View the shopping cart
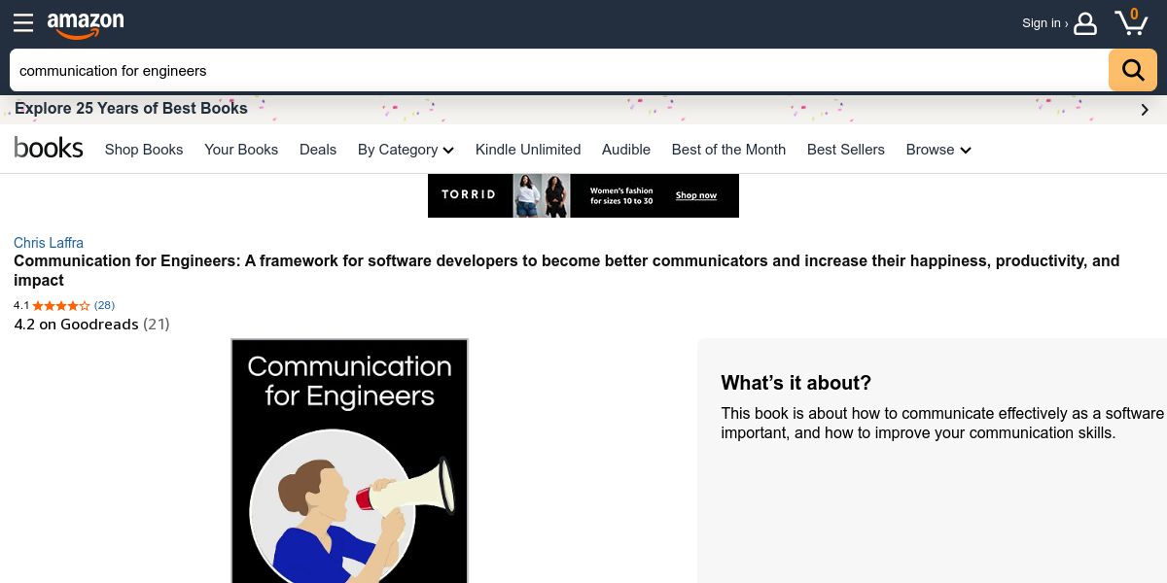The image size is (1167, 583). (x=1131, y=22)
